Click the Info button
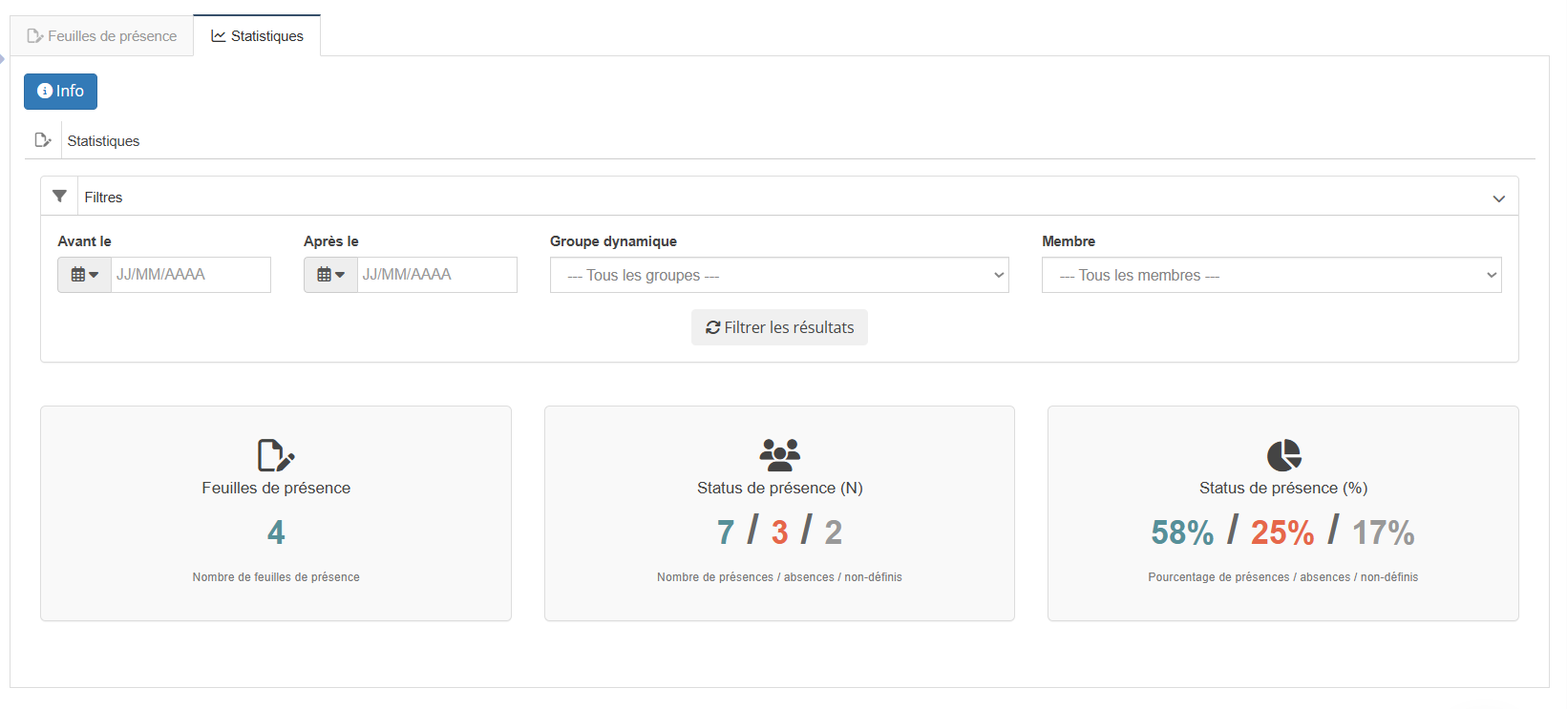This screenshot has width=1567, height=709. point(60,92)
